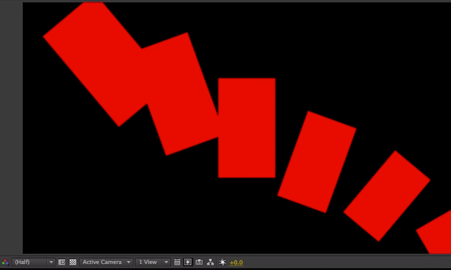This screenshot has height=270, width=451.
Task: Toggle the transparency grid checkerboard
Action: click(73, 262)
